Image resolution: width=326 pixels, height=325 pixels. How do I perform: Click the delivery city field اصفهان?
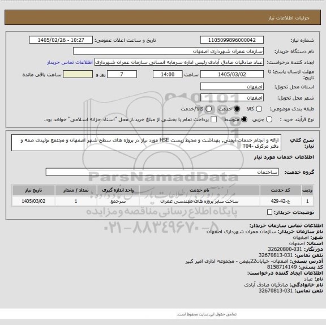click(232, 97)
